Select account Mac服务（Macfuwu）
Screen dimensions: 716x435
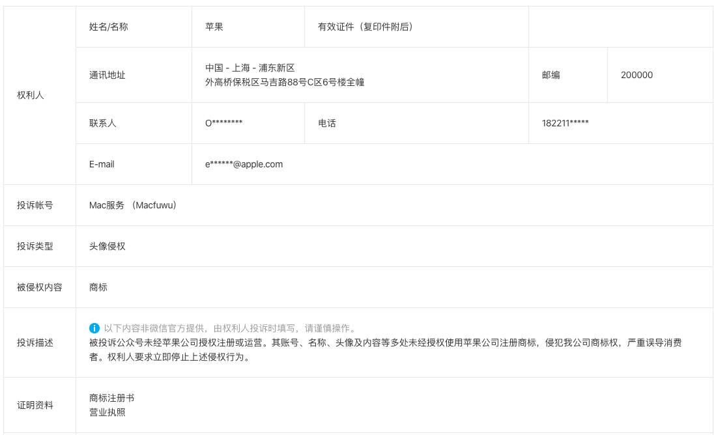pyautogui.click(x=133, y=205)
